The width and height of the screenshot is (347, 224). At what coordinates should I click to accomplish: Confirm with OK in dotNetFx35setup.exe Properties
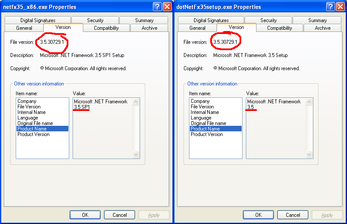[x=258, y=215]
